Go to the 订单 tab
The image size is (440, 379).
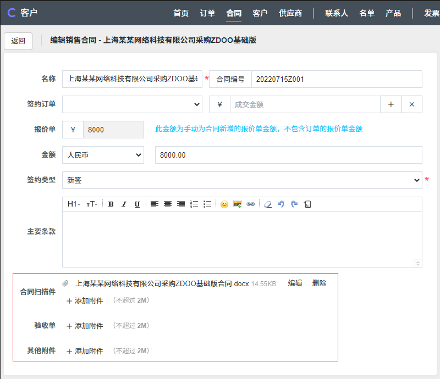207,13
